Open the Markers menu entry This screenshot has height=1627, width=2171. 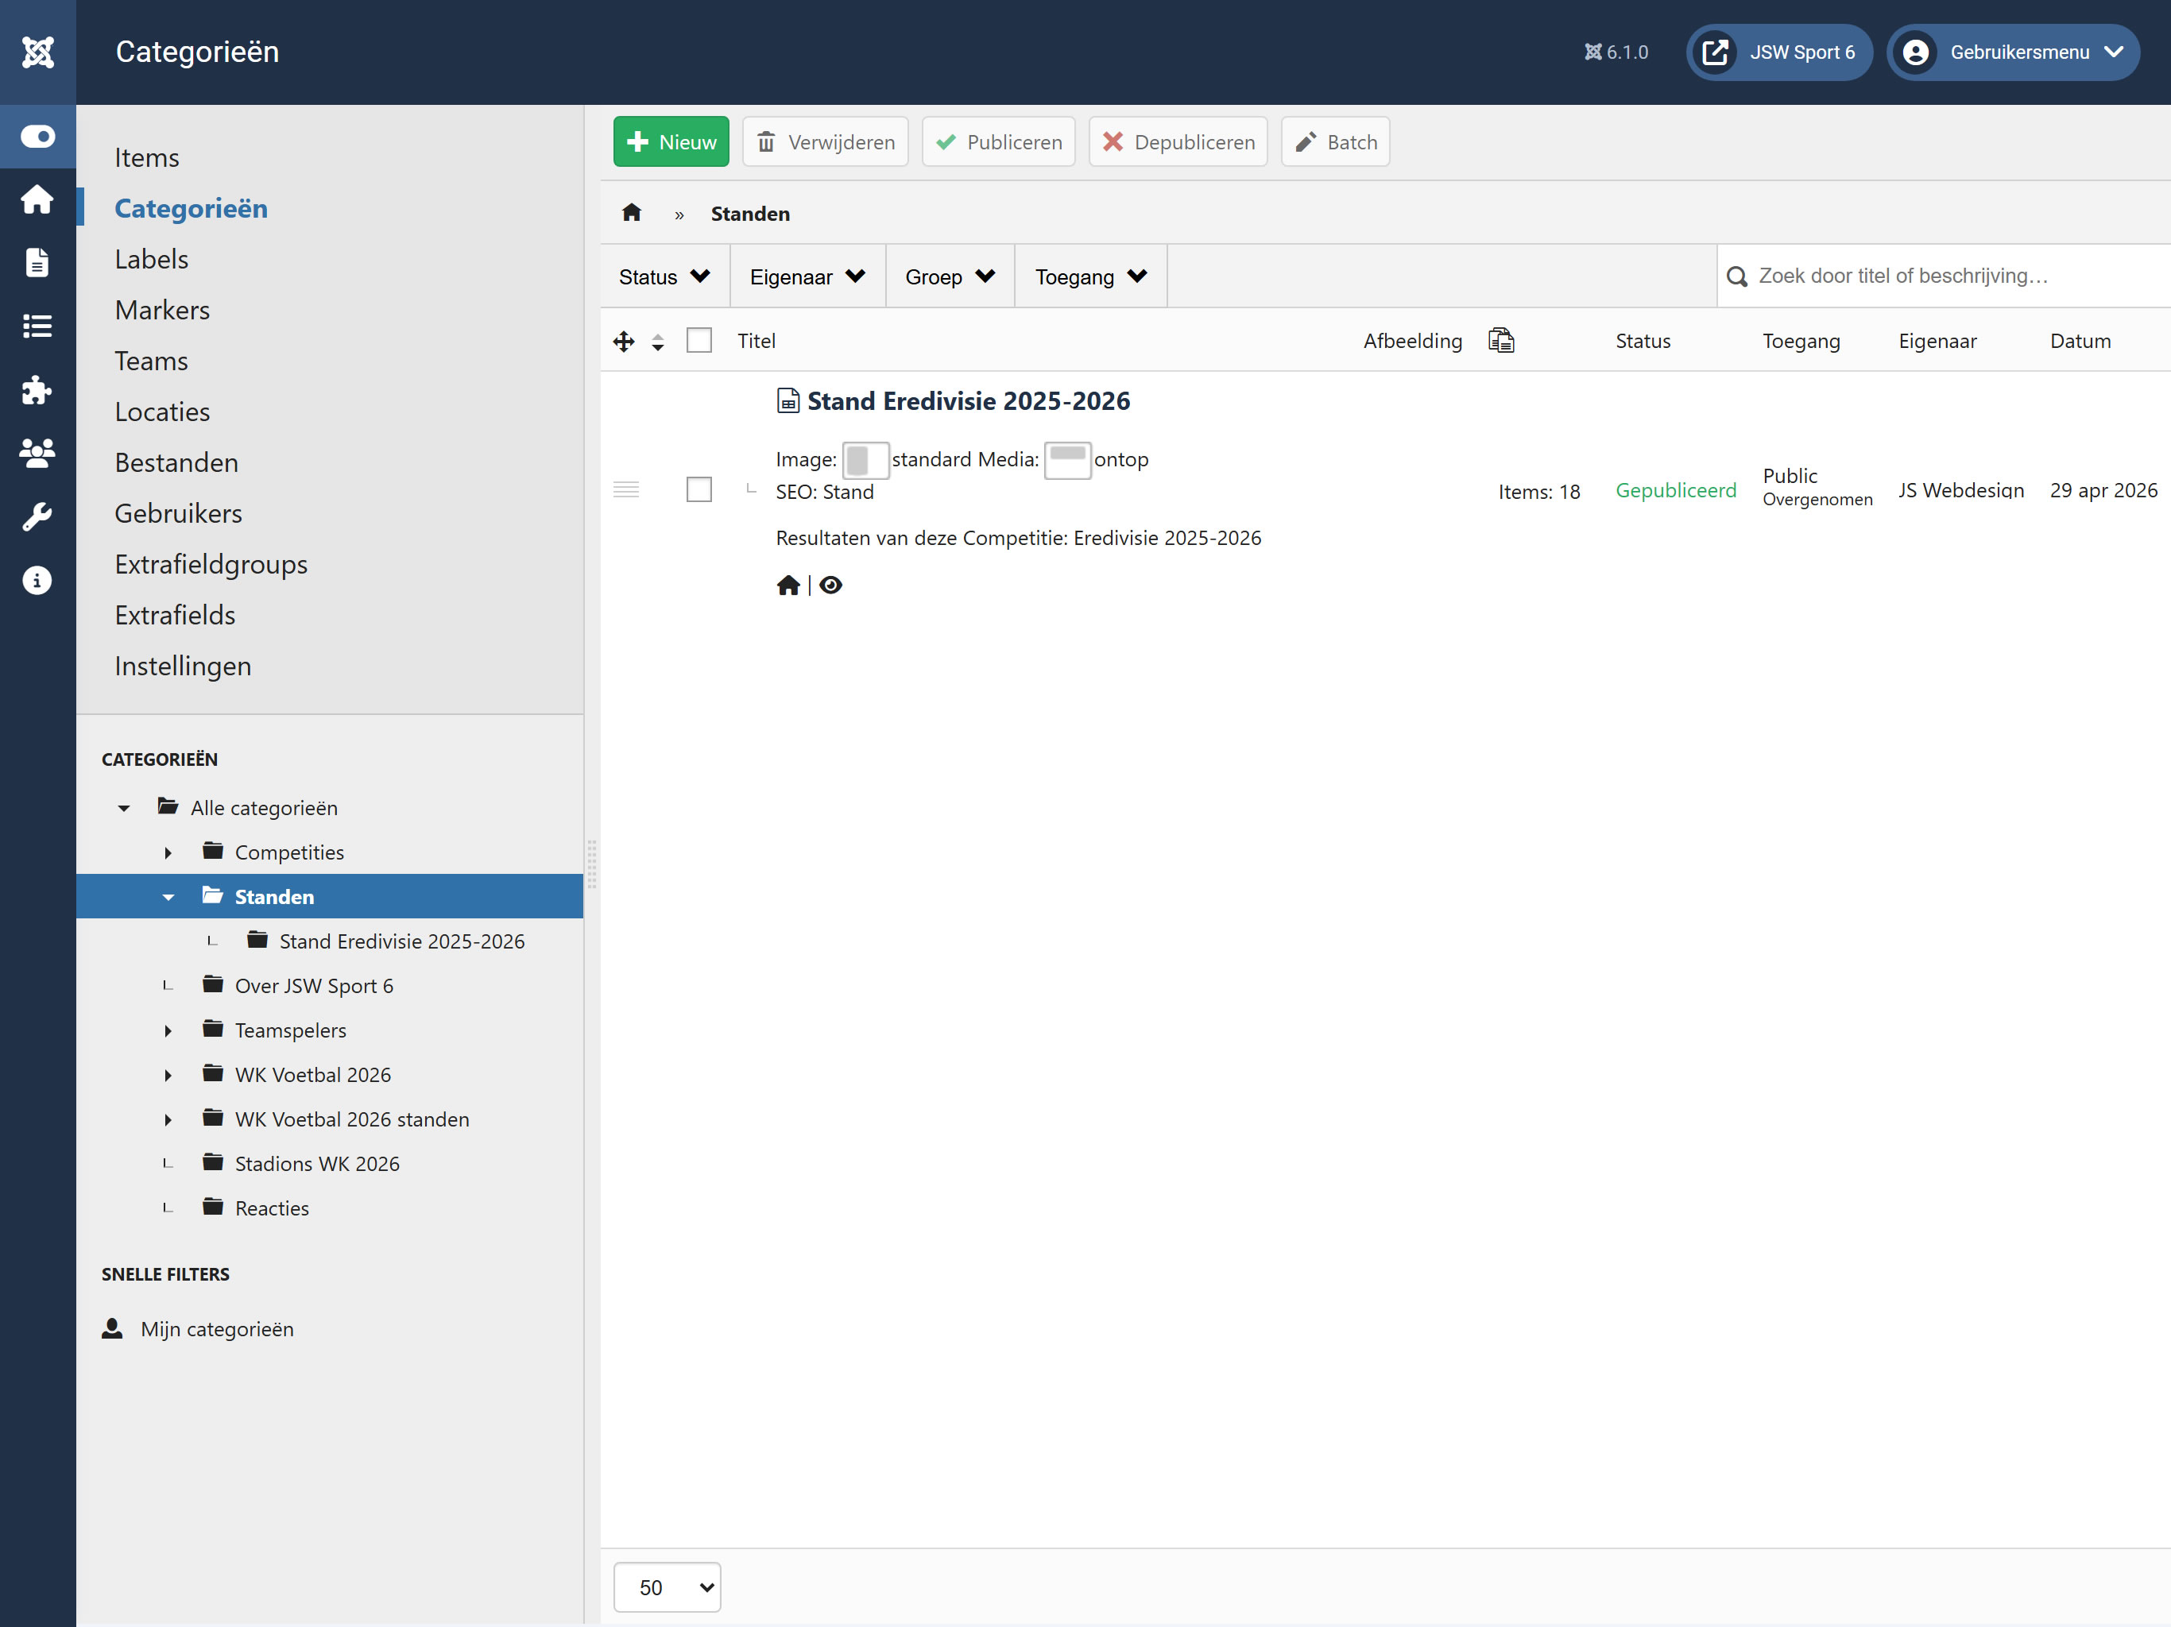(162, 310)
